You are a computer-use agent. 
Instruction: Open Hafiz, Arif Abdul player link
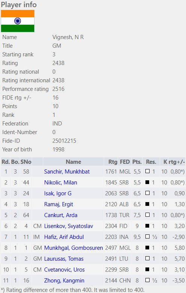[x=64, y=237]
